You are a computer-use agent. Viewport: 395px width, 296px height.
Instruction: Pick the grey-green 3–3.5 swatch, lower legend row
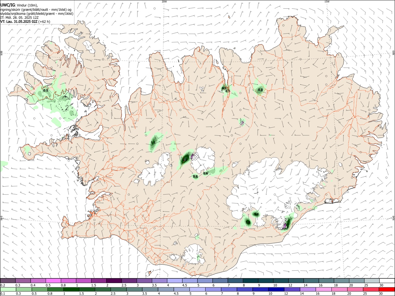134,290
